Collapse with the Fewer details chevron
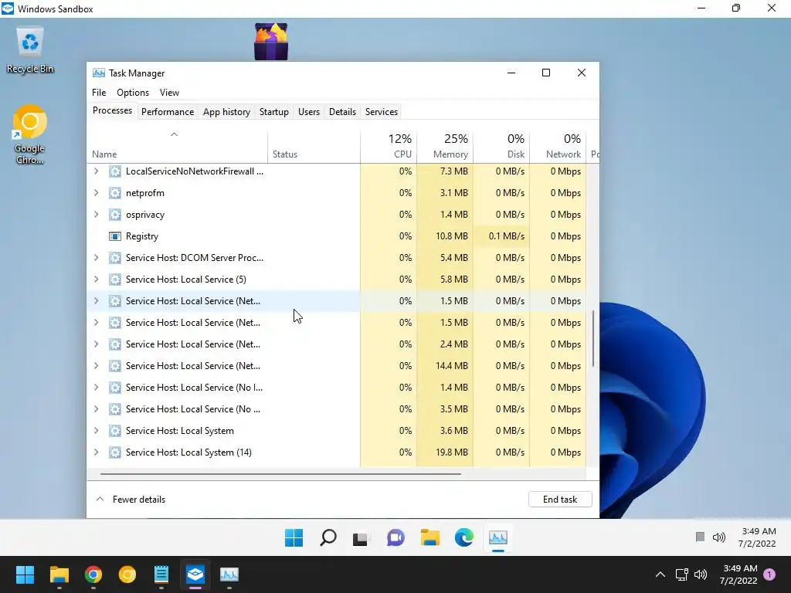Viewport: 791px width, 593px height. (x=100, y=500)
